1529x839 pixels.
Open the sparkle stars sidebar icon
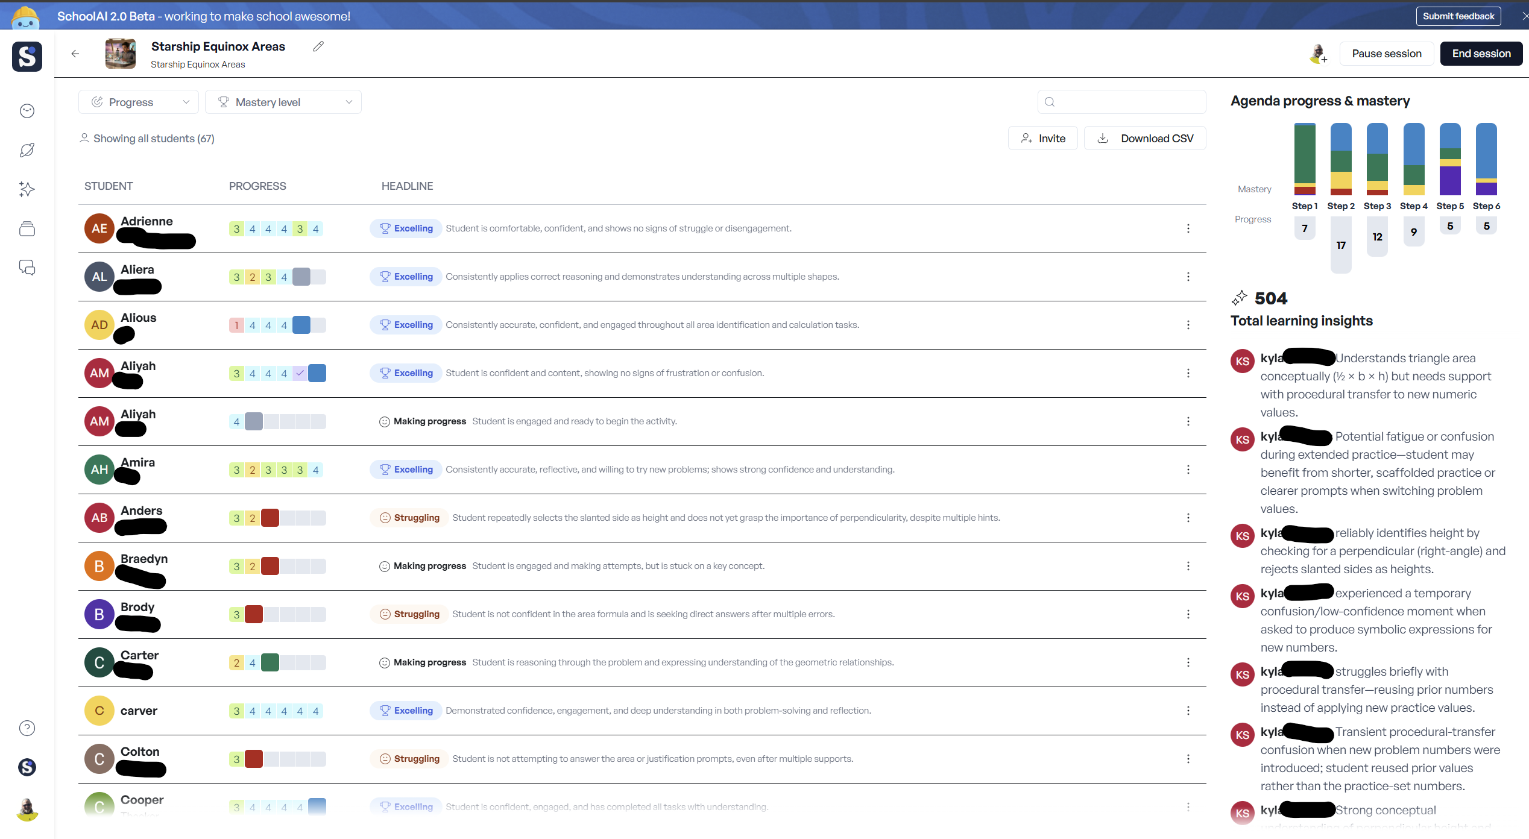pos(27,189)
